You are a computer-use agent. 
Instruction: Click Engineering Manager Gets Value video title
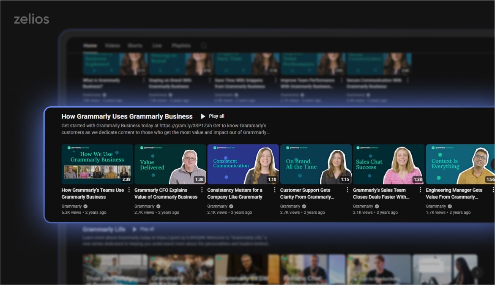point(454,194)
